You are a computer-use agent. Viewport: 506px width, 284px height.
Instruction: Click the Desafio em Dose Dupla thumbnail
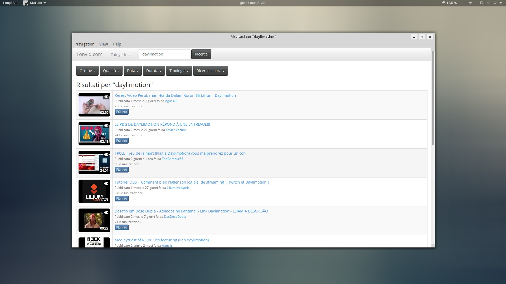click(94, 220)
